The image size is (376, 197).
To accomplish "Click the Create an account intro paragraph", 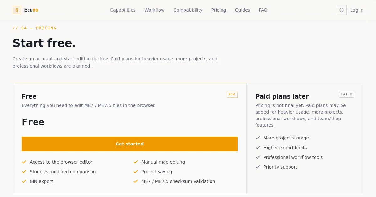I will pos(115,63).
